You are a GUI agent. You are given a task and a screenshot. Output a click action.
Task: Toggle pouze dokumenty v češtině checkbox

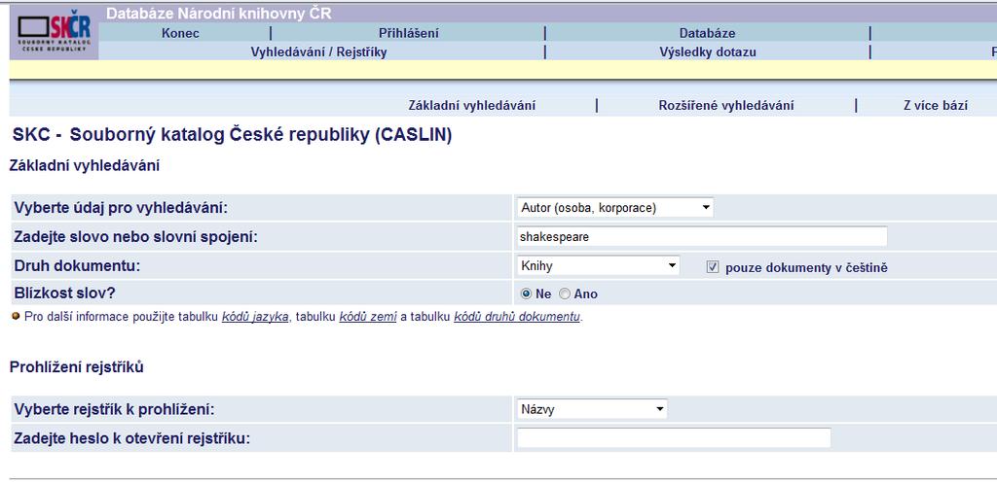[x=712, y=267]
